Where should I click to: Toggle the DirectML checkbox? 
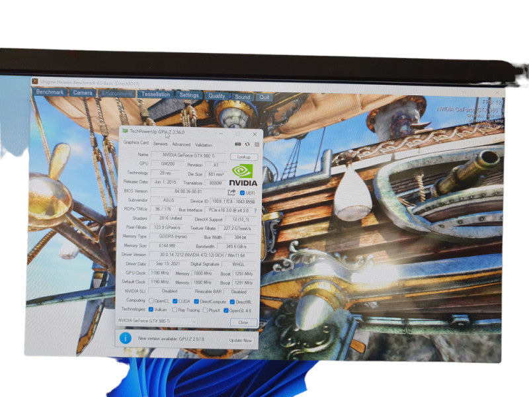[232, 302]
